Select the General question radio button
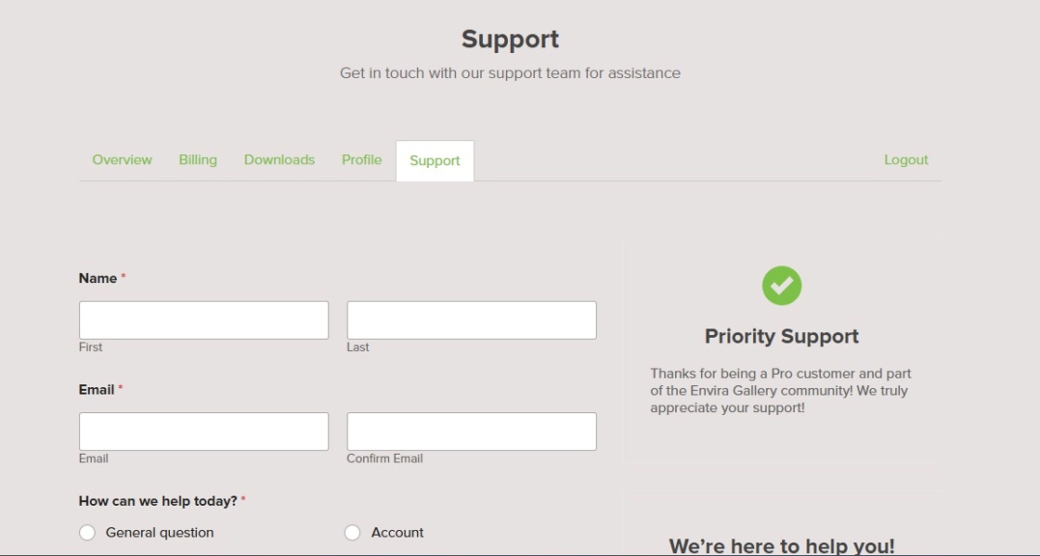The image size is (1040, 556). point(87,532)
